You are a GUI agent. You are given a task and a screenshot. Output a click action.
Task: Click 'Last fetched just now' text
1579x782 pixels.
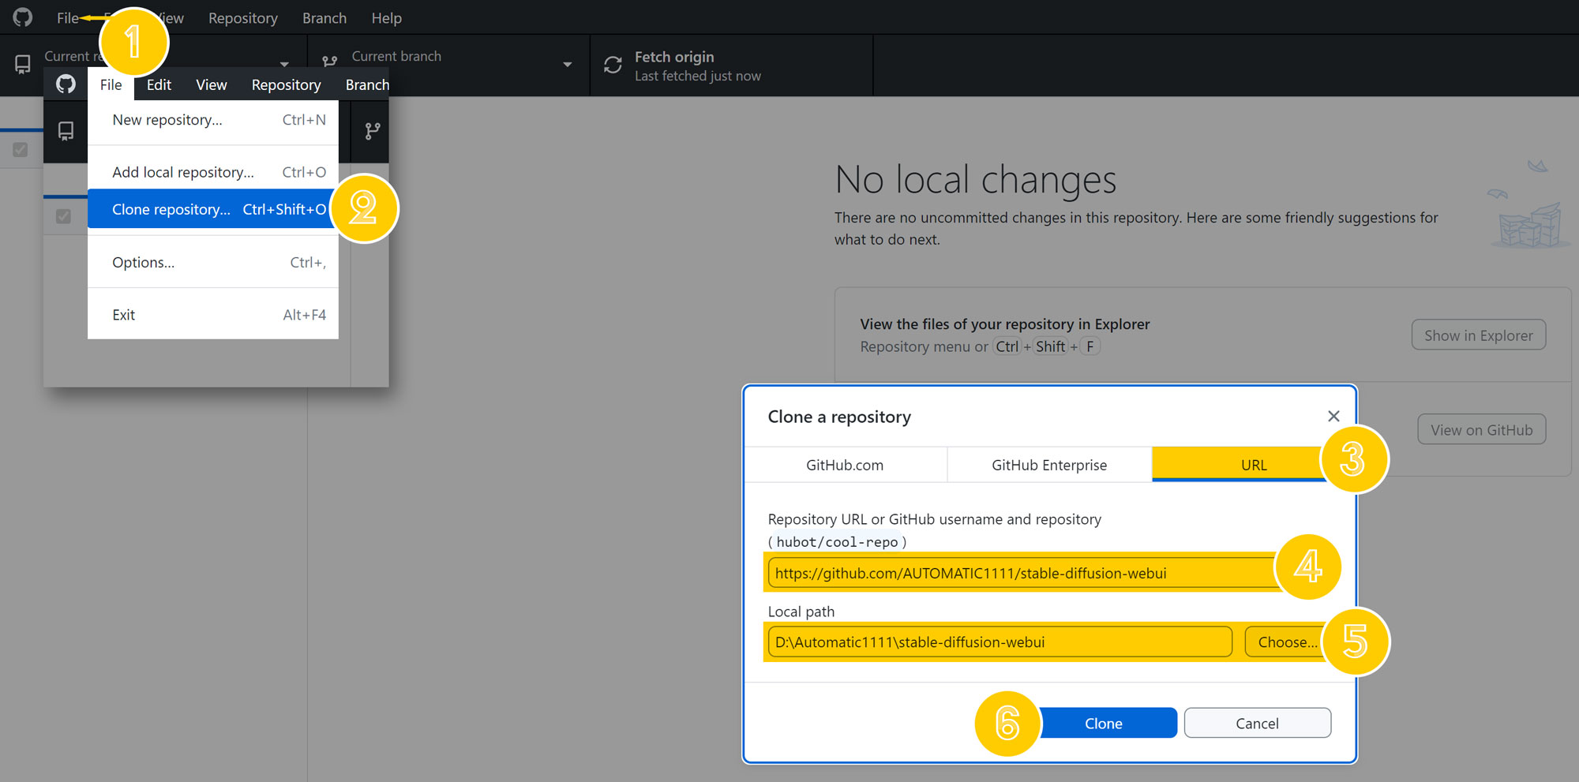[x=698, y=76]
